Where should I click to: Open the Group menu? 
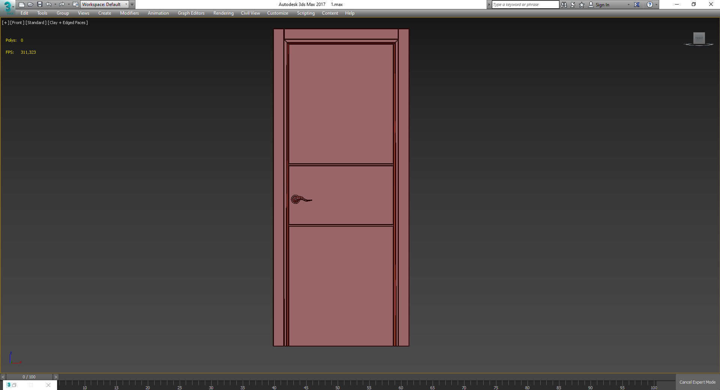pos(63,13)
